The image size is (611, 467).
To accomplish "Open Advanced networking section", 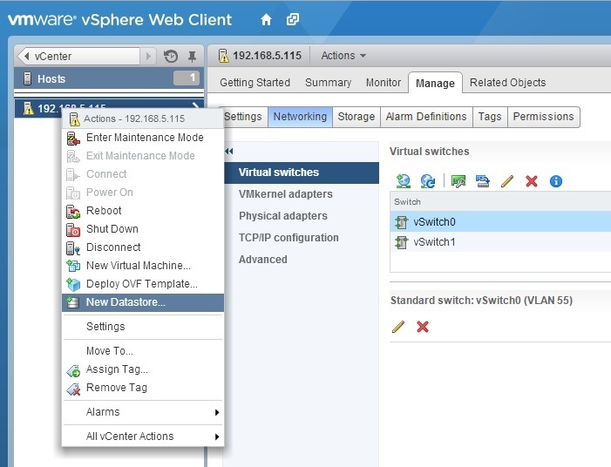I will pyautogui.click(x=302, y=260).
